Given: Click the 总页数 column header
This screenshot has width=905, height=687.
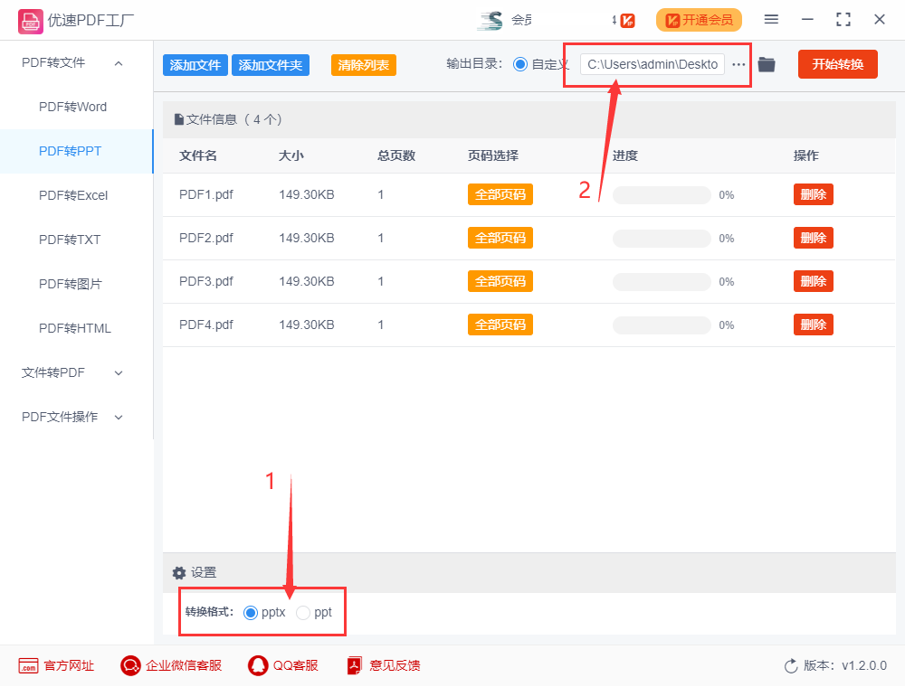Looking at the screenshot, I should 396,155.
